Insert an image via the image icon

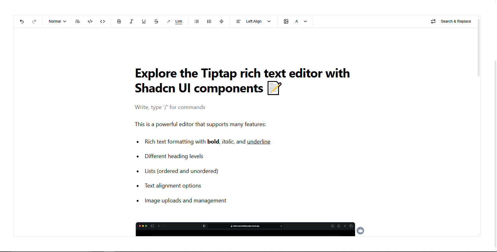(286, 21)
